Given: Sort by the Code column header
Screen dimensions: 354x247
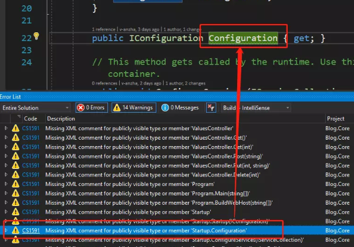Looking at the screenshot, I should pos(31,119).
